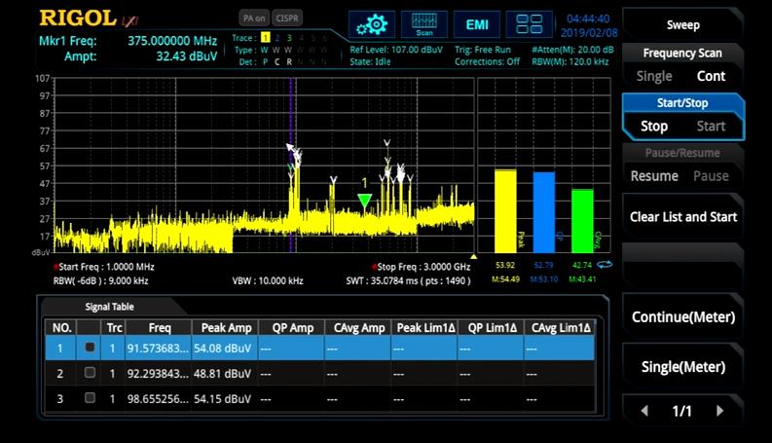
Task: Check the box for signal row 3
Action: (90, 398)
